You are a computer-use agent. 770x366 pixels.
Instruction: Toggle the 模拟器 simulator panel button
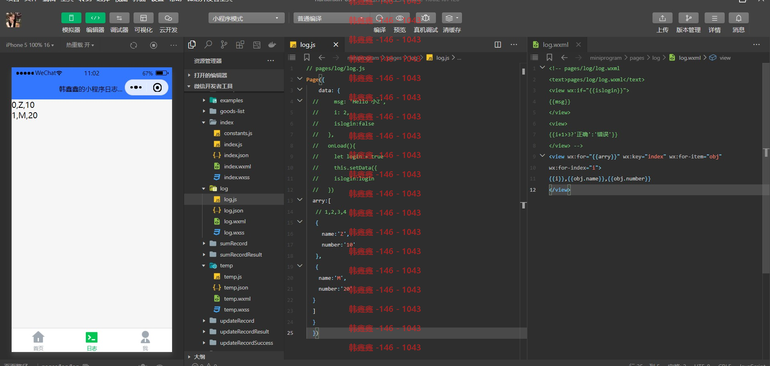[x=71, y=18]
